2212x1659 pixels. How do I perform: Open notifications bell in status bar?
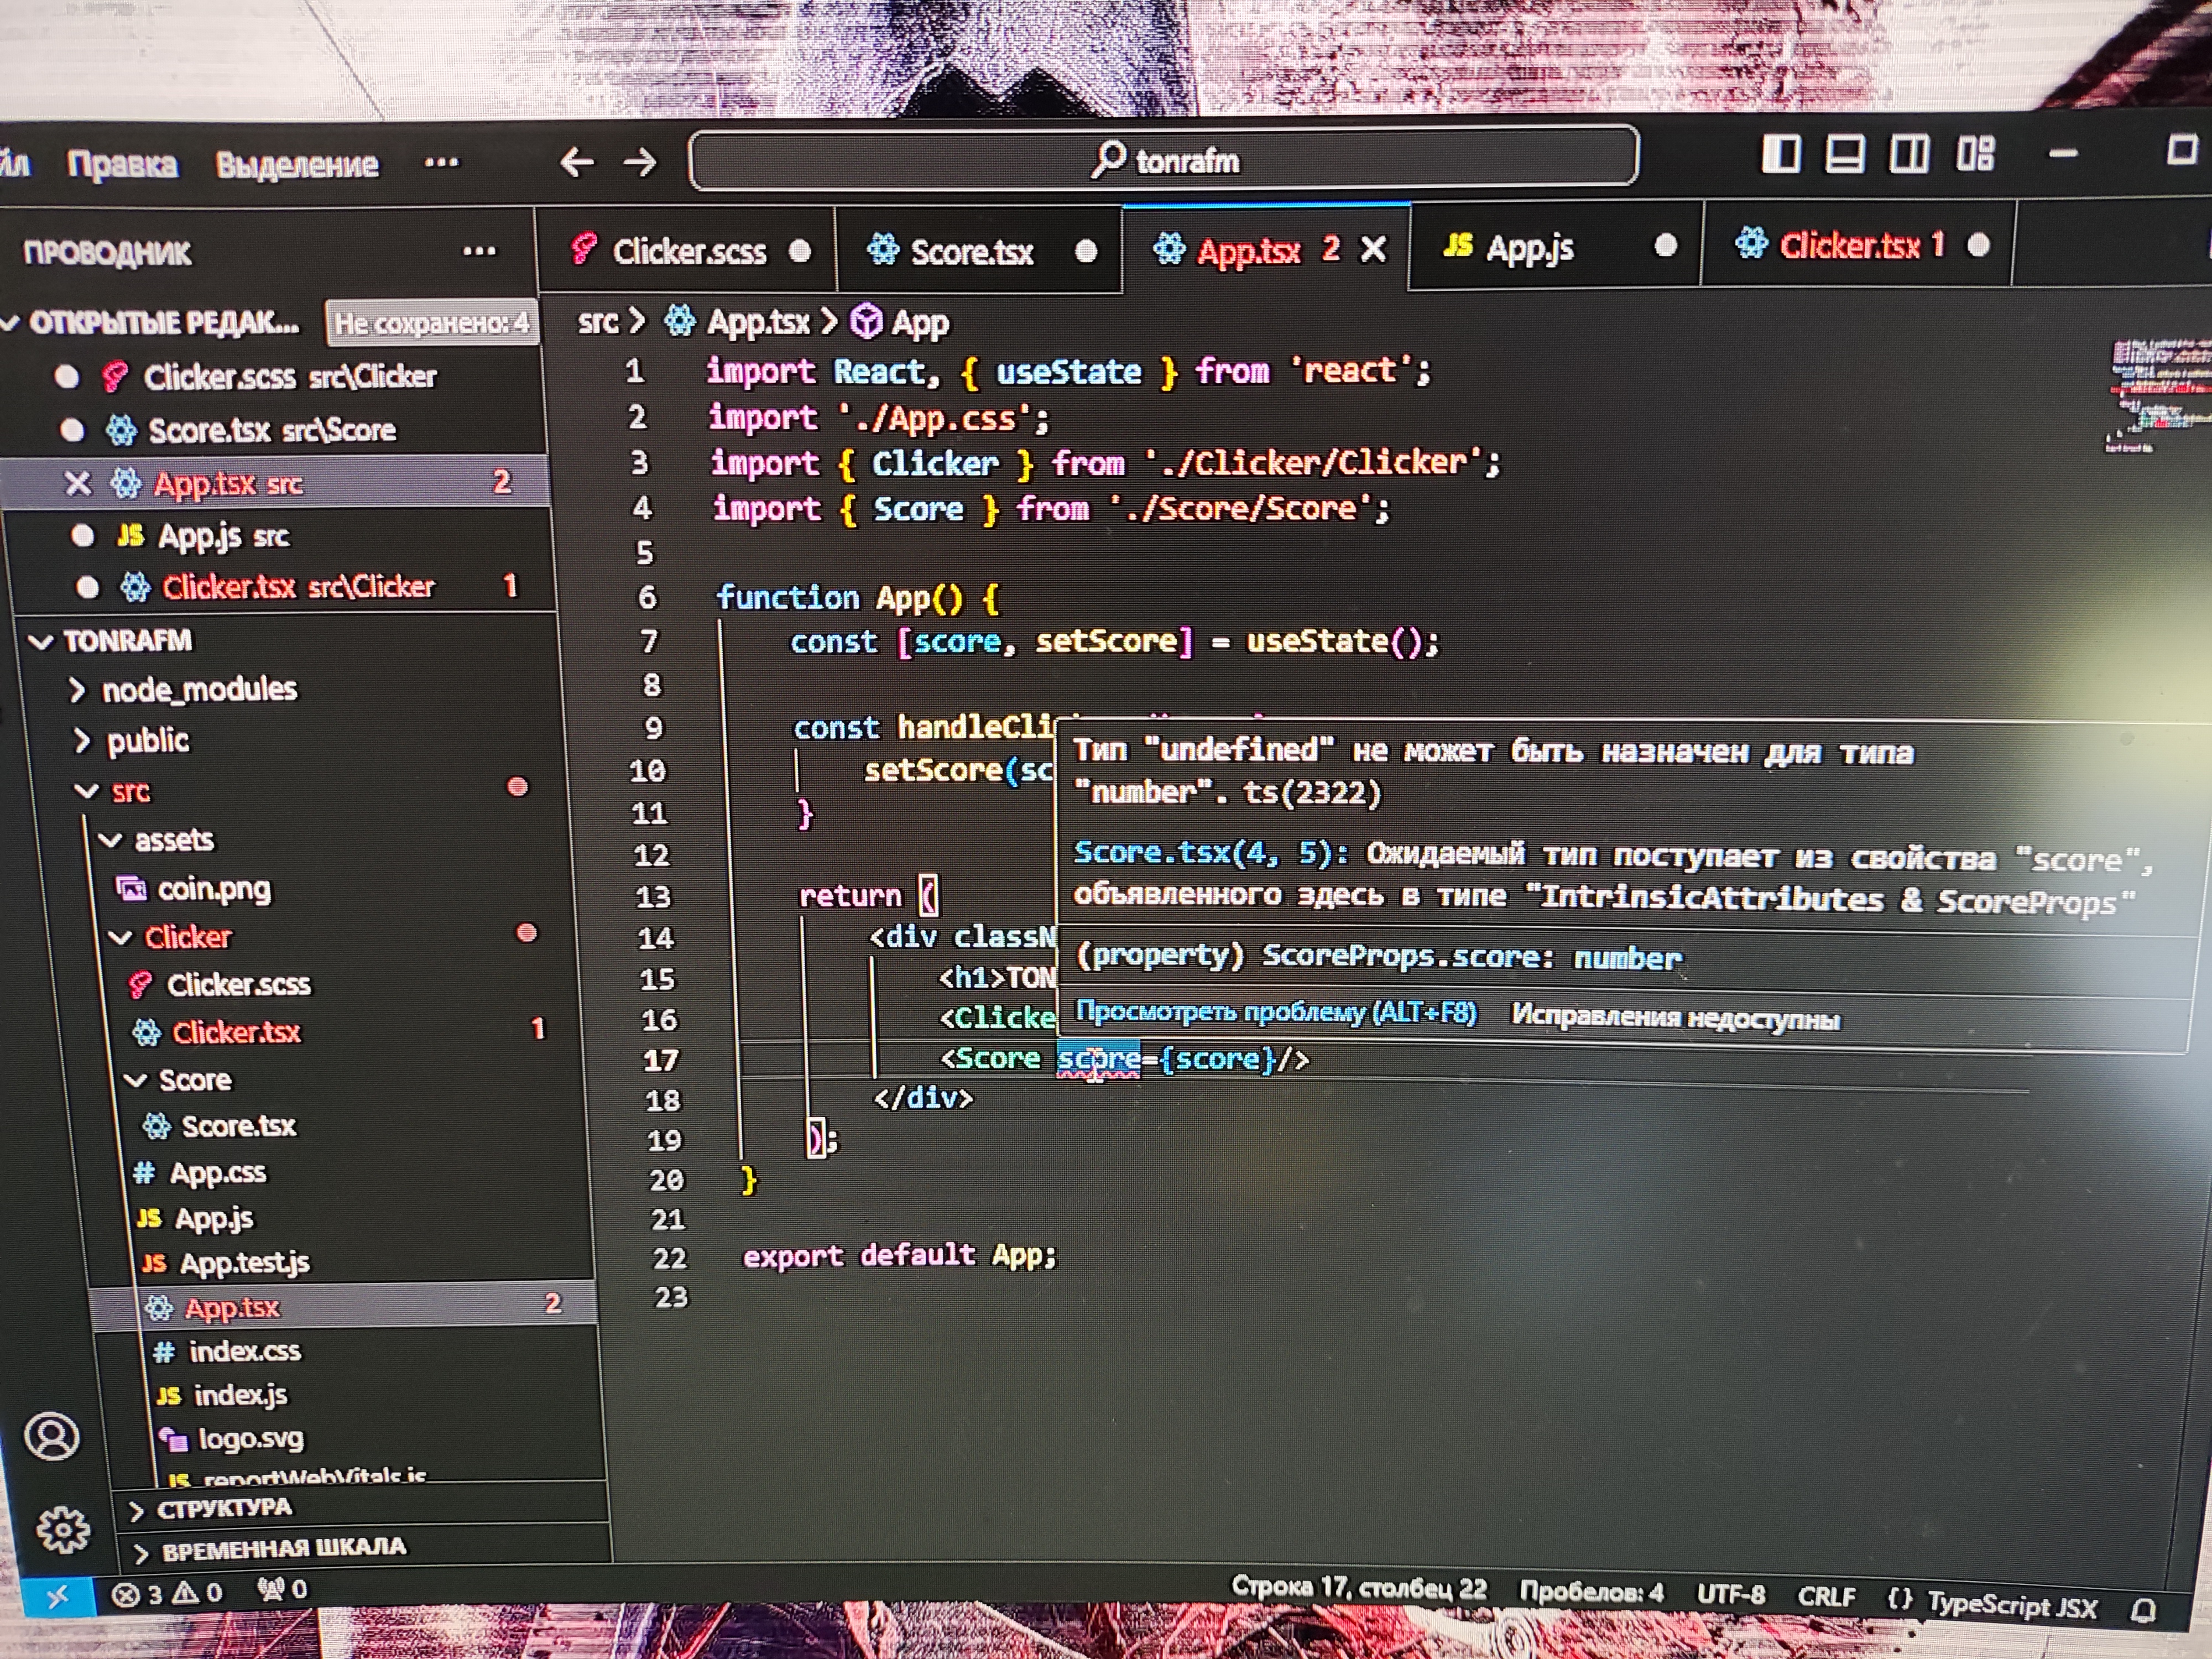[2142, 1610]
